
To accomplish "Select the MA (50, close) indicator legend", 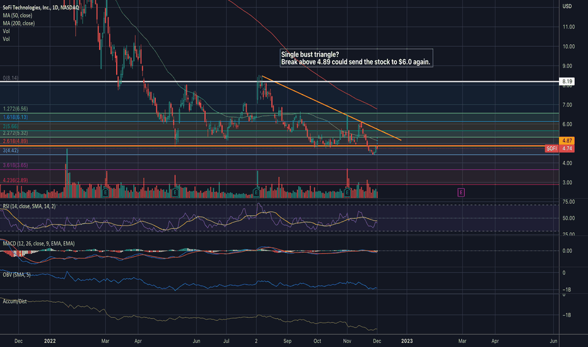I will coord(18,15).
